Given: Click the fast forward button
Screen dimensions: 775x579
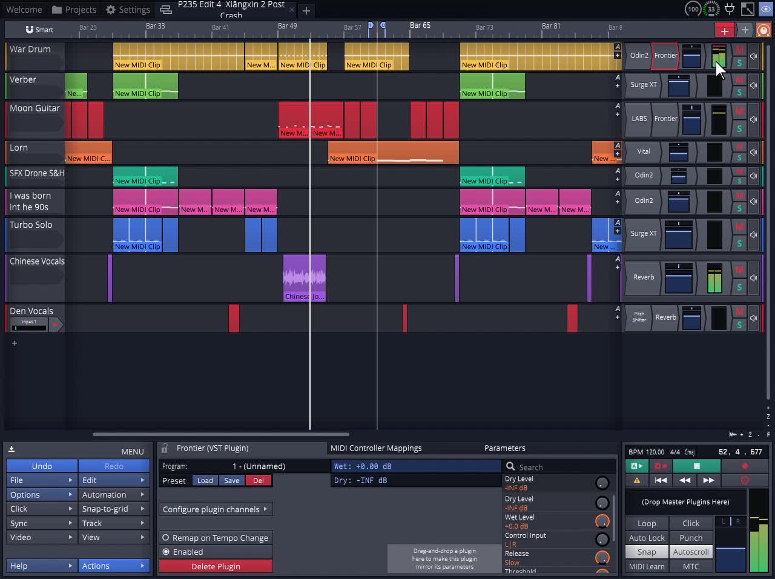Looking at the screenshot, I should coord(708,480).
